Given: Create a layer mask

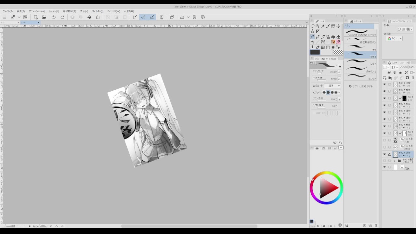Looking at the screenshot, I should tap(407, 78).
